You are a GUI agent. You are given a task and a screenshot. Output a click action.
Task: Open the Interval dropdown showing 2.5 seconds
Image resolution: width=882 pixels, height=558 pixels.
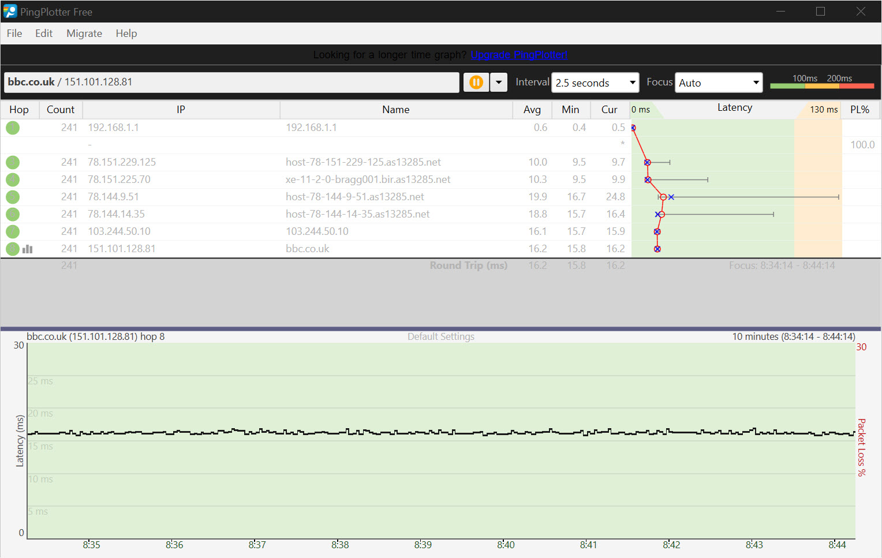pyautogui.click(x=595, y=83)
